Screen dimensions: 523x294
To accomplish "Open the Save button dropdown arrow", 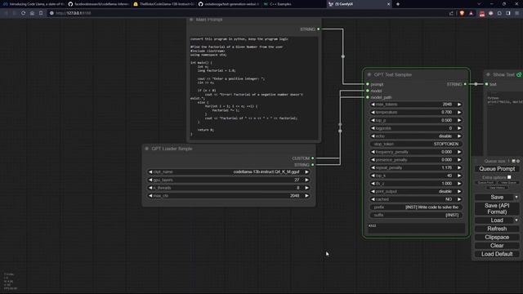I will (516, 198).
